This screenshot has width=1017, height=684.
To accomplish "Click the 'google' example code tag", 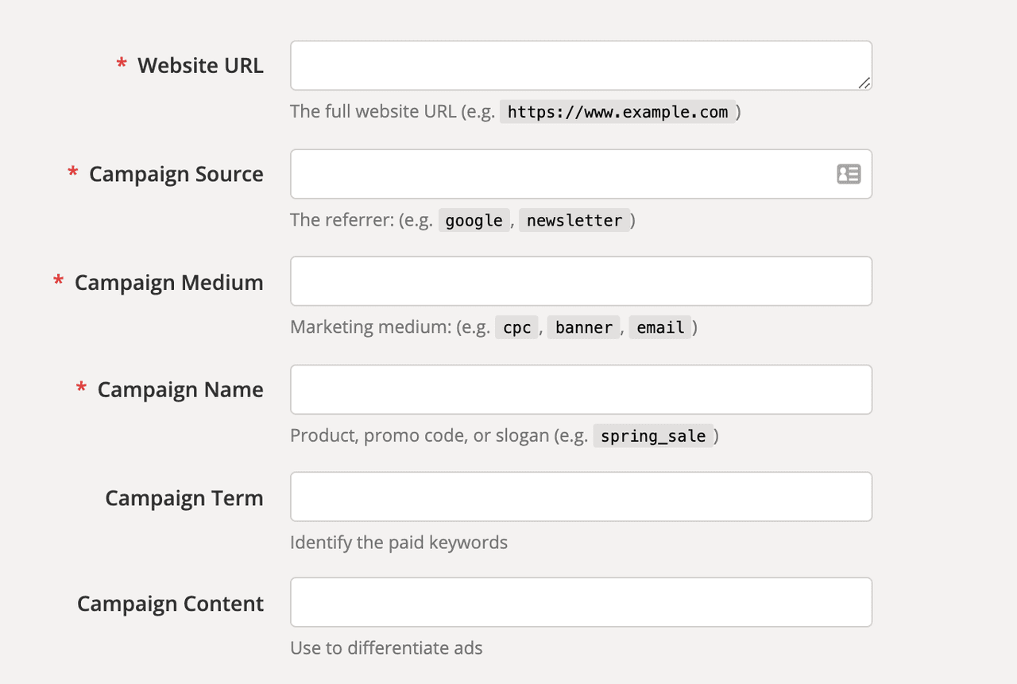I will [474, 220].
